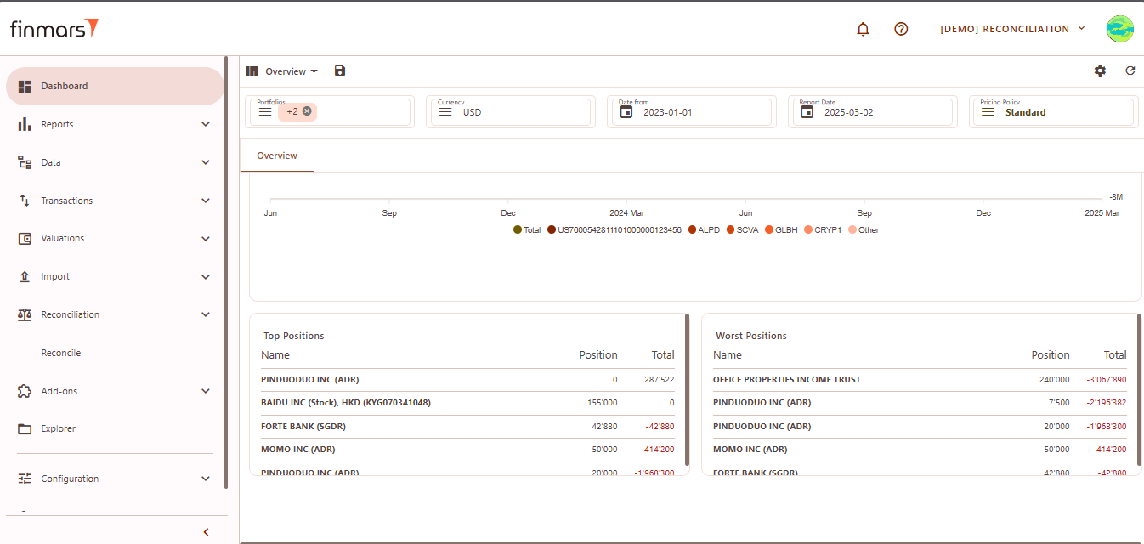
Task: Click the Date from calendar icon
Action: point(626,112)
